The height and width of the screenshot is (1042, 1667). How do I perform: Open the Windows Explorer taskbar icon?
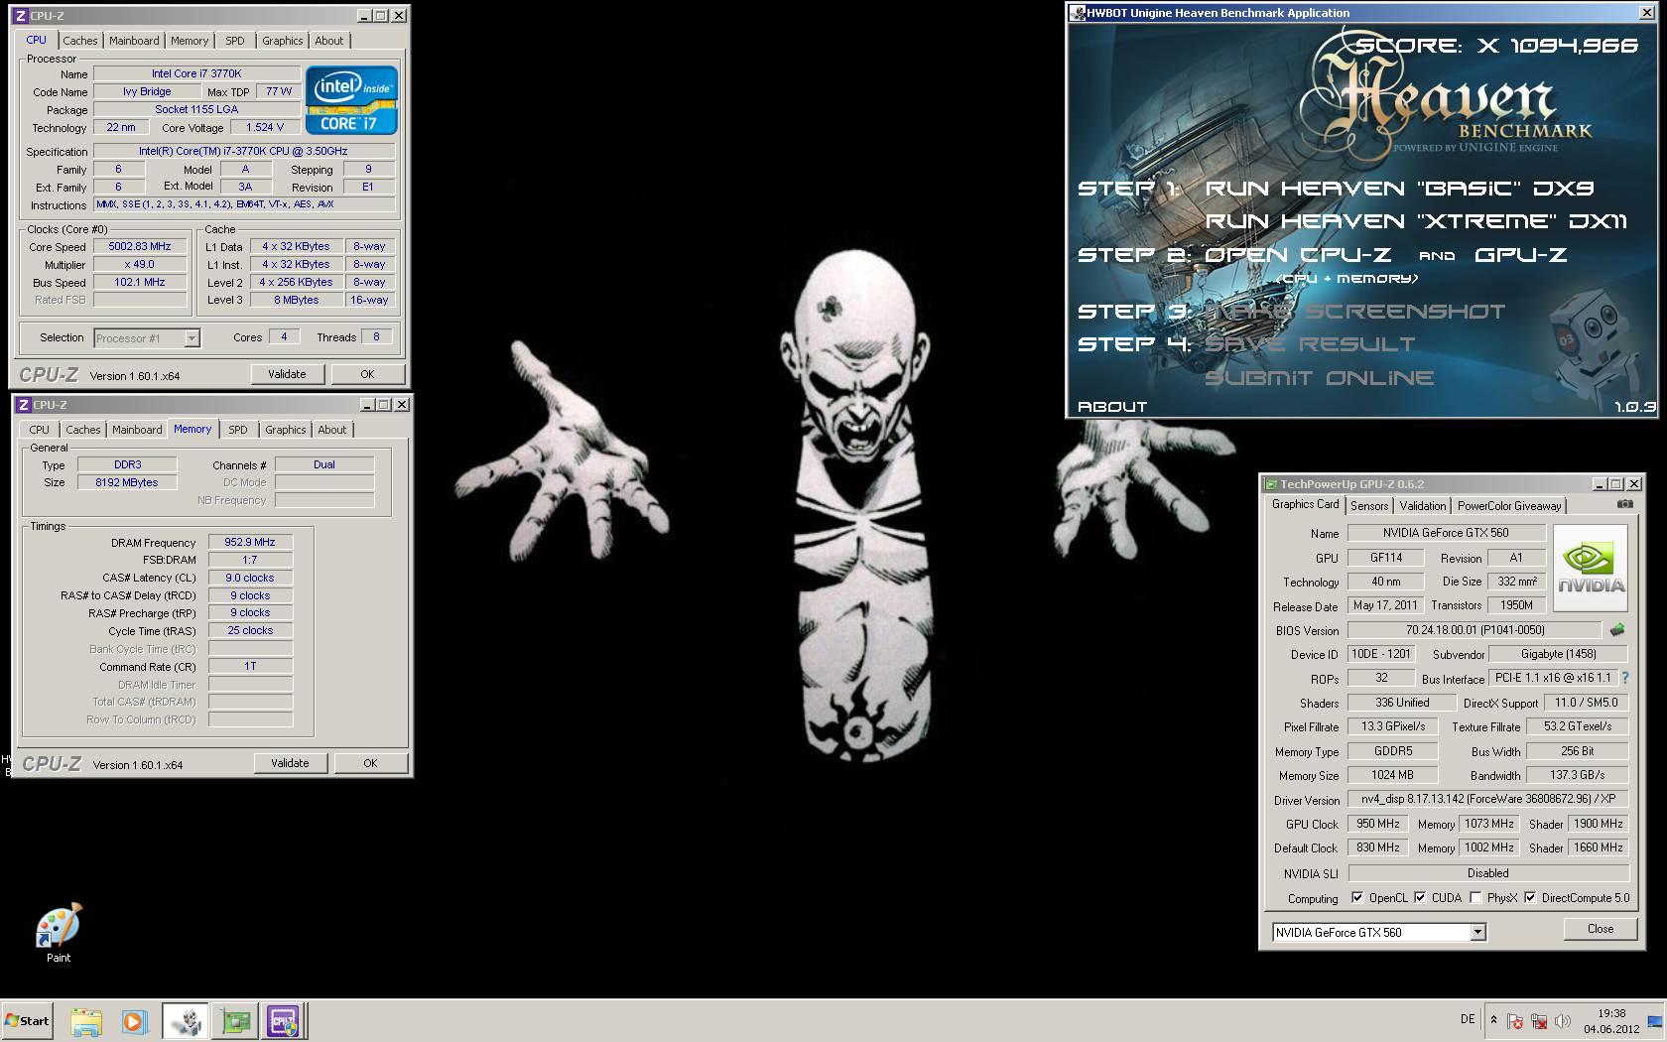86,1021
